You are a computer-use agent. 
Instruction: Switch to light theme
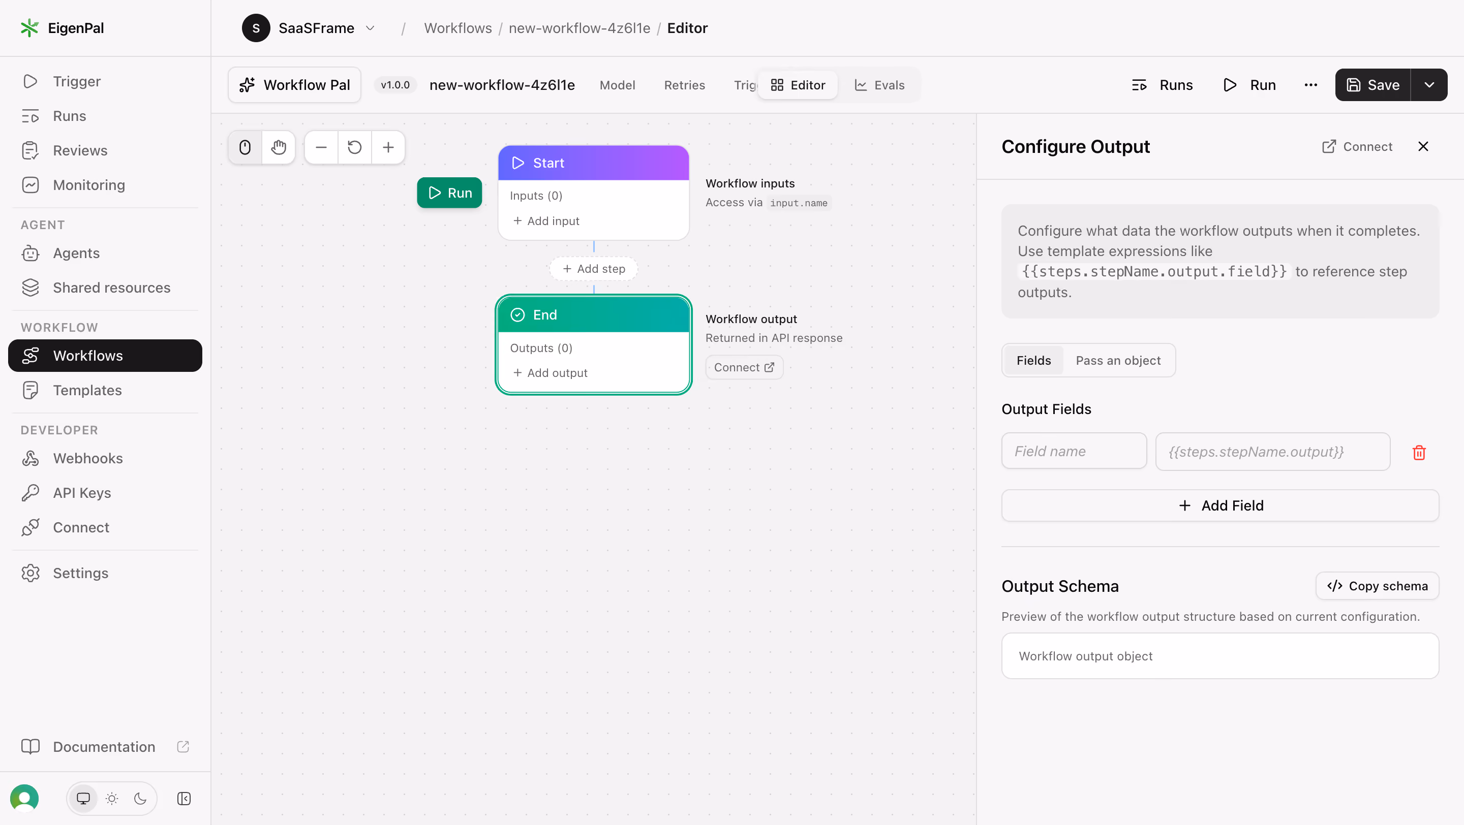112,798
